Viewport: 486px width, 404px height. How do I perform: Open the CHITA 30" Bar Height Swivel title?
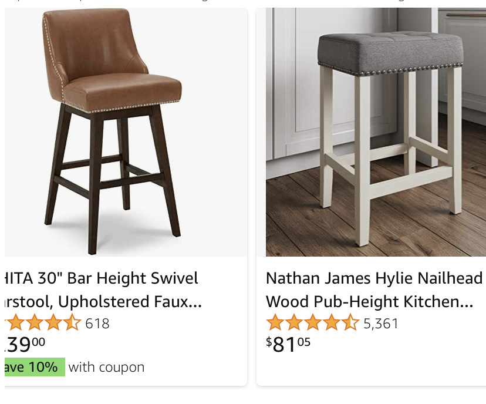[102, 278]
